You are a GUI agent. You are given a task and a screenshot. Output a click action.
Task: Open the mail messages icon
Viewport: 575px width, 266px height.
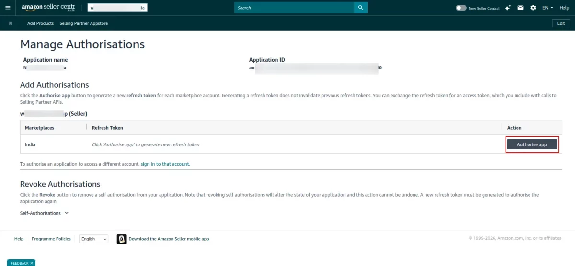pyautogui.click(x=521, y=8)
